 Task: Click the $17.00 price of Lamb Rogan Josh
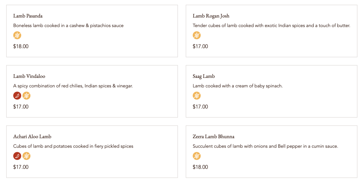pyautogui.click(x=200, y=46)
